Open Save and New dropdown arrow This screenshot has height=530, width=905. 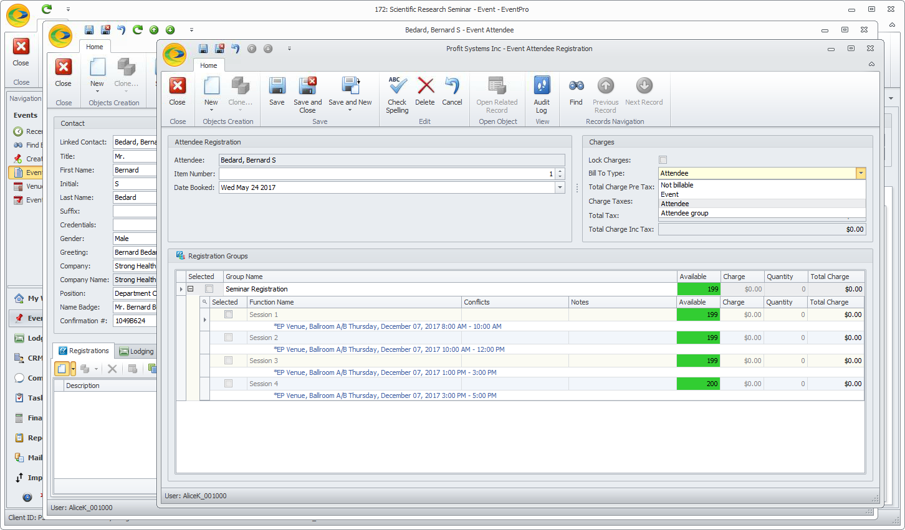click(x=350, y=110)
